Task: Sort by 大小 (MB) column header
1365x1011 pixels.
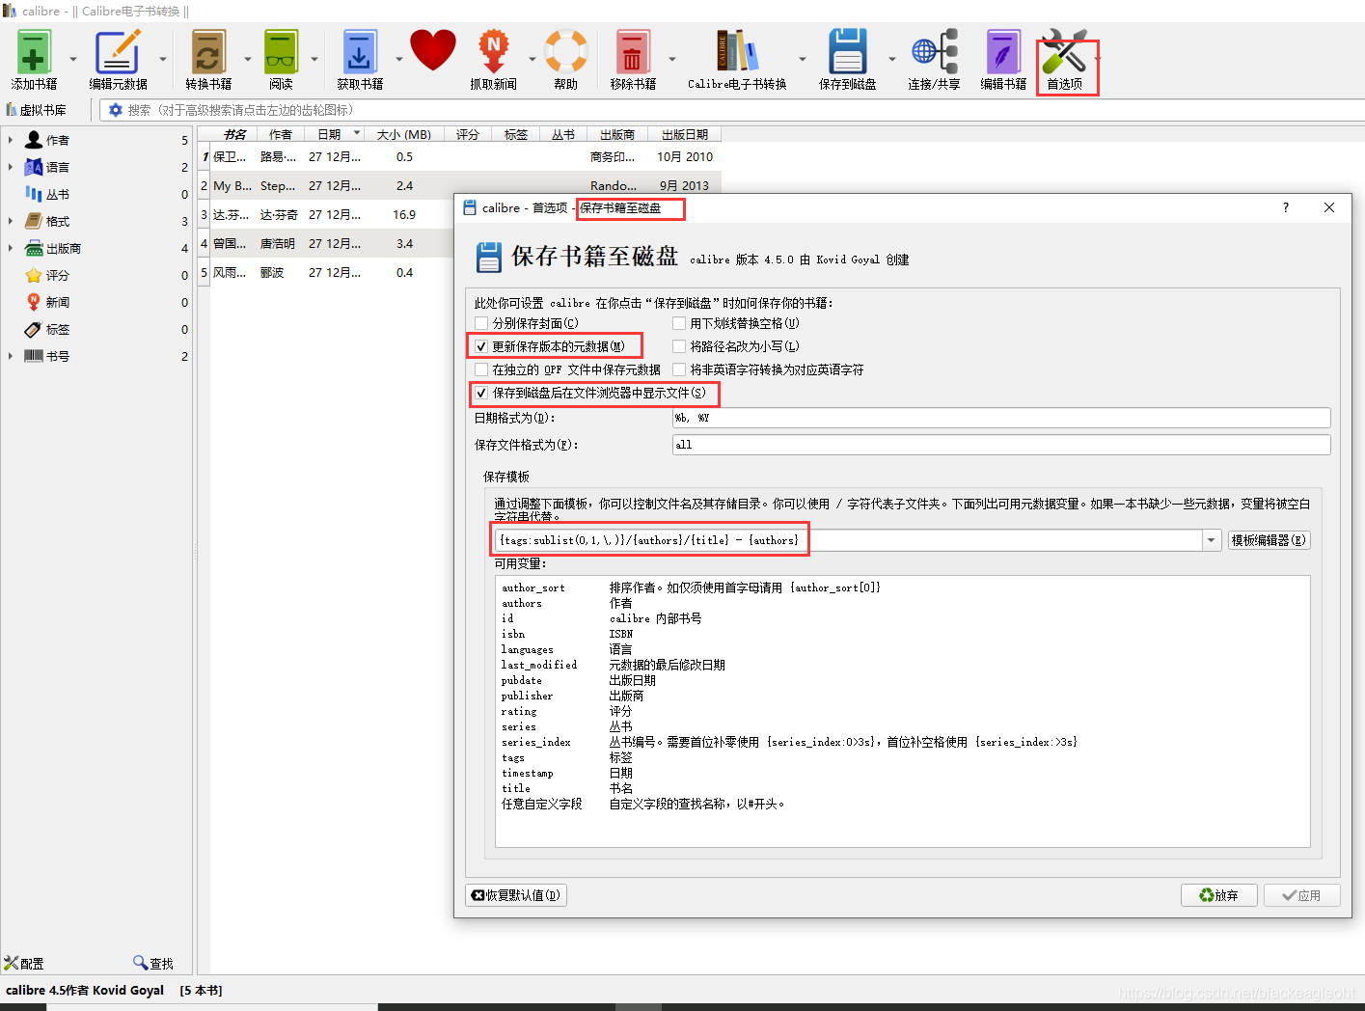Action: [404, 134]
